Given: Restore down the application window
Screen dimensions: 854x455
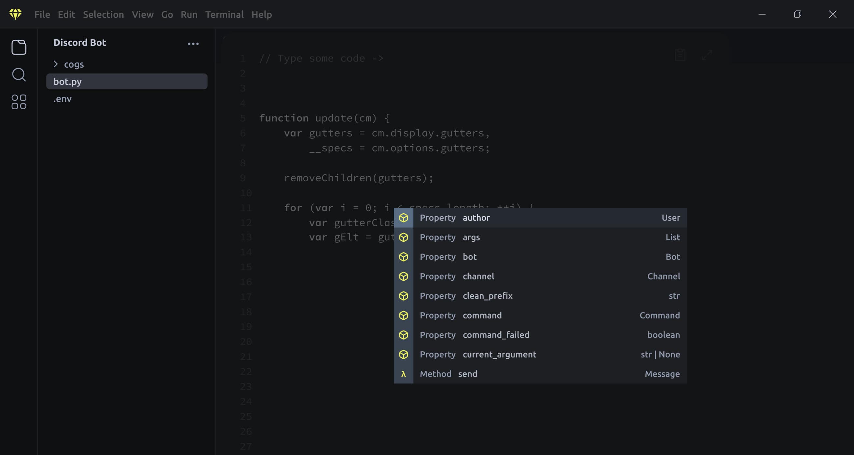Looking at the screenshot, I should tap(797, 14).
